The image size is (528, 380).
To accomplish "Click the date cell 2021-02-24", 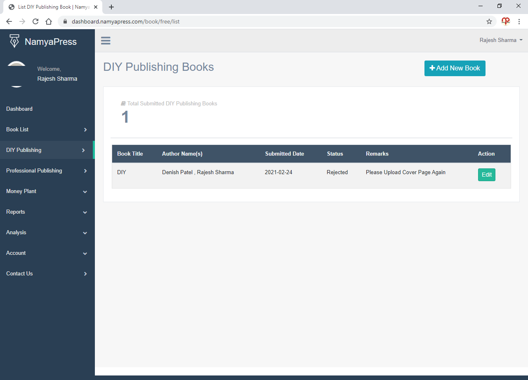I will pos(278,172).
